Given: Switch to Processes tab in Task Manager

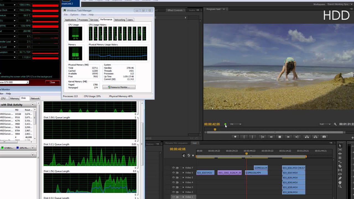Looking at the screenshot, I should 83,20.
